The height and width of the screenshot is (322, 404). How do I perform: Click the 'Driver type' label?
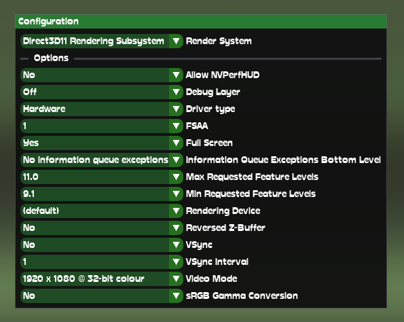[x=210, y=109]
